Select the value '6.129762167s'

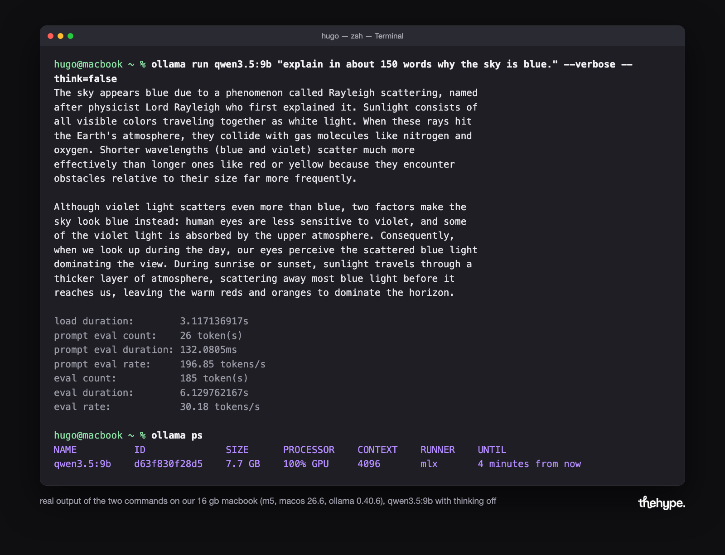(x=214, y=393)
